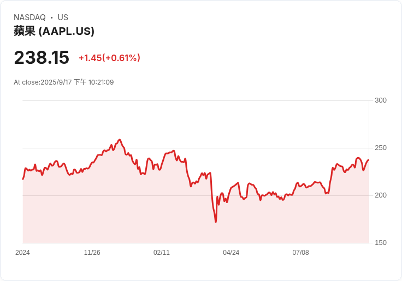The height and width of the screenshot is (281, 402).
Task: Click the highest peak of the price line
Action: coord(120,140)
